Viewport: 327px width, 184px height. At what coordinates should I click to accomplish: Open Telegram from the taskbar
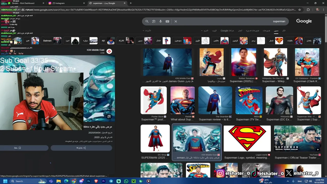coord(111,181)
